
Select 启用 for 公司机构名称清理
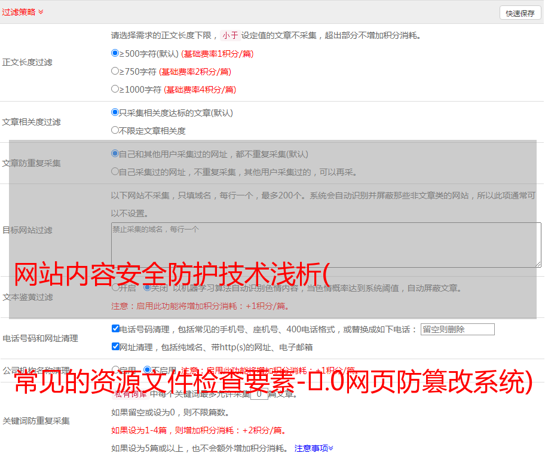tap(115, 370)
